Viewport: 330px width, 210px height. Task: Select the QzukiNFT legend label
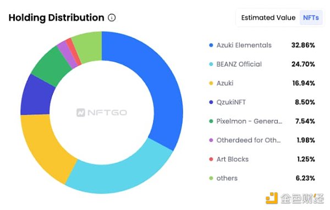click(x=231, y=102)
